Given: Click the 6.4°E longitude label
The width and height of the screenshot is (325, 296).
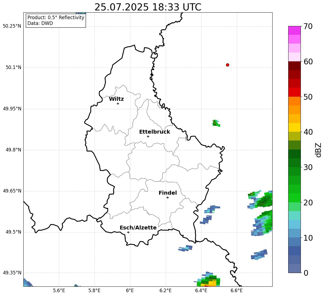Looking at the screenshot, I should 201,291.
